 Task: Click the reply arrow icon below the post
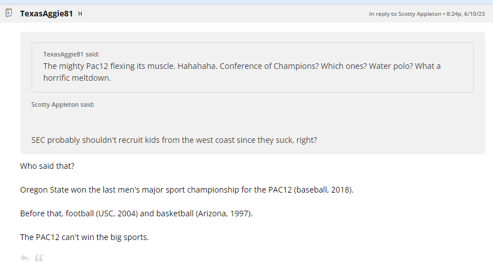point(24,258)
